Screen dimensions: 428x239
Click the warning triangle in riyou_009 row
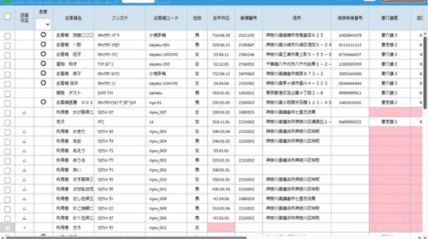24,199
